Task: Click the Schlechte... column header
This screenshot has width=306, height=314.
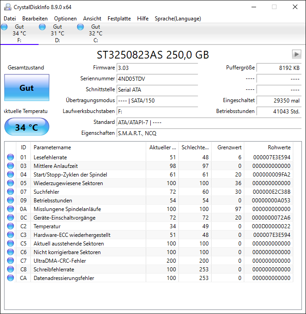Action: (195, 147)
